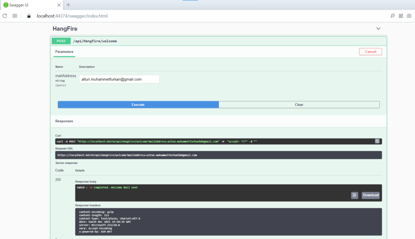Image resolution: width=415 pixels, height=239 pixels.
Task: Edit the mailAddress input field
Action: point(119,79)
